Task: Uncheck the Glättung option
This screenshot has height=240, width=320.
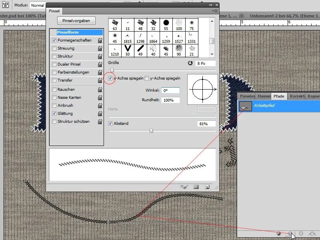Action: [54, 113]
